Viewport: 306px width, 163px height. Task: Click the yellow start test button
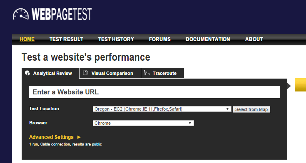tap(300, 85)
